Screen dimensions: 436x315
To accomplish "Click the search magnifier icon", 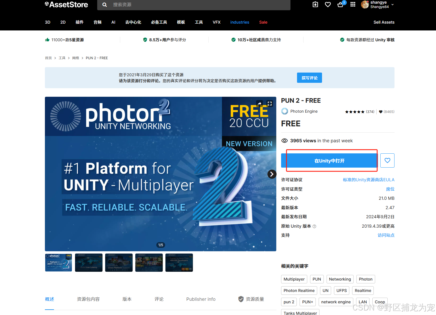I will tap(104, 5).
